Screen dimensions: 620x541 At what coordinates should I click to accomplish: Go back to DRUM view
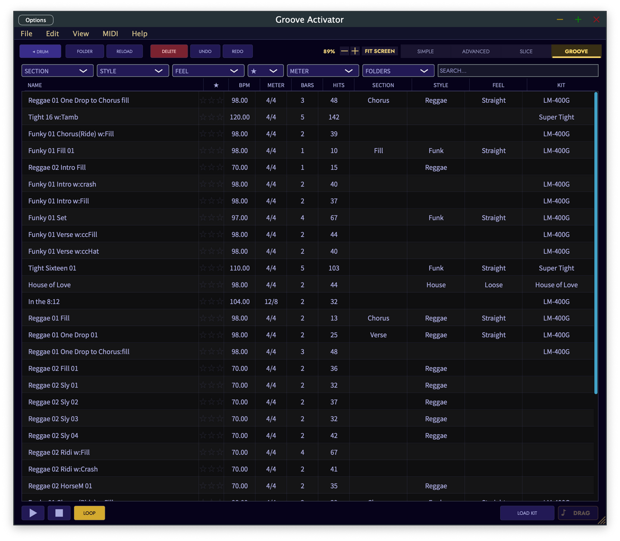40,51
